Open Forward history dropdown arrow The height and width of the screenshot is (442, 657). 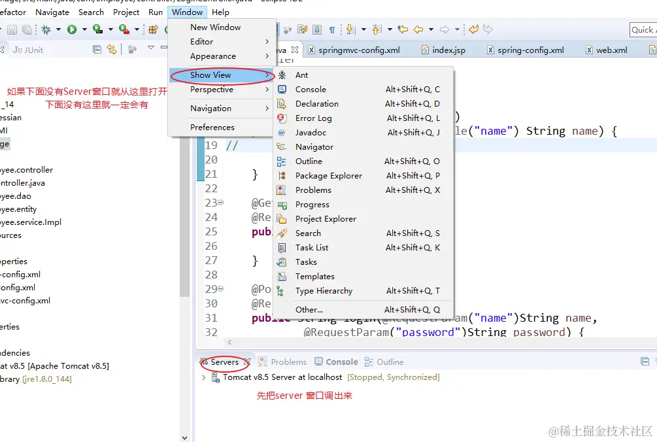[x=457, y=29]
